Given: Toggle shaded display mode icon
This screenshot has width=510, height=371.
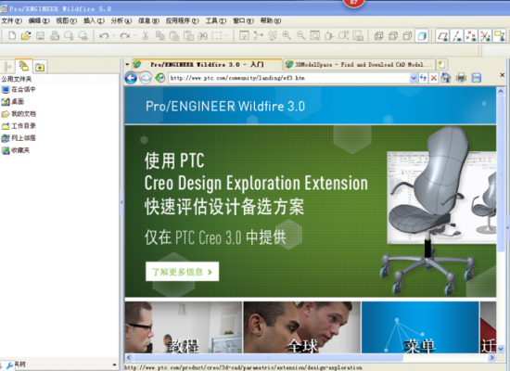Looking at the screenshot, I should pyautogui.click(x=422, y=35).
